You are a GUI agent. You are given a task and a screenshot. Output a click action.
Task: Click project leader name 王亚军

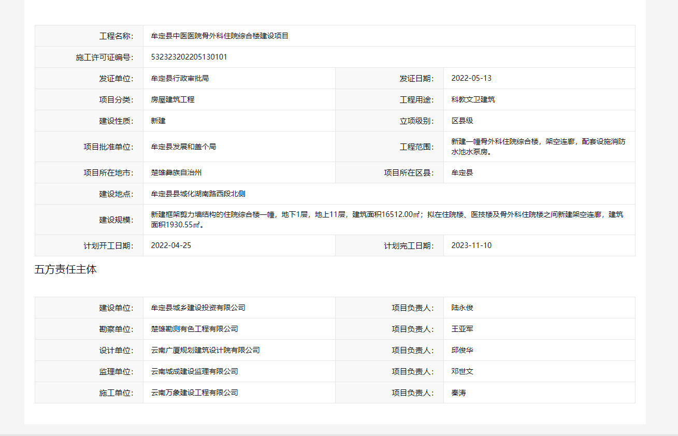(462, 329)
